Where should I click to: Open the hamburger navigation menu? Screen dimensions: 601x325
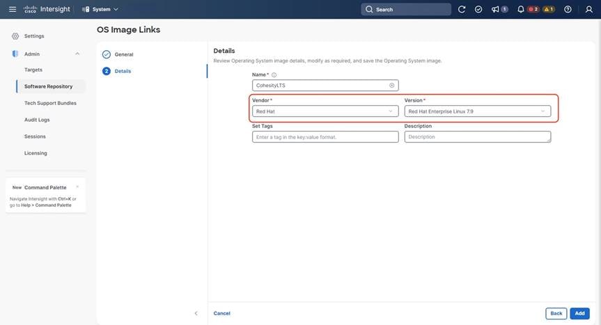[x=13, y=9]
